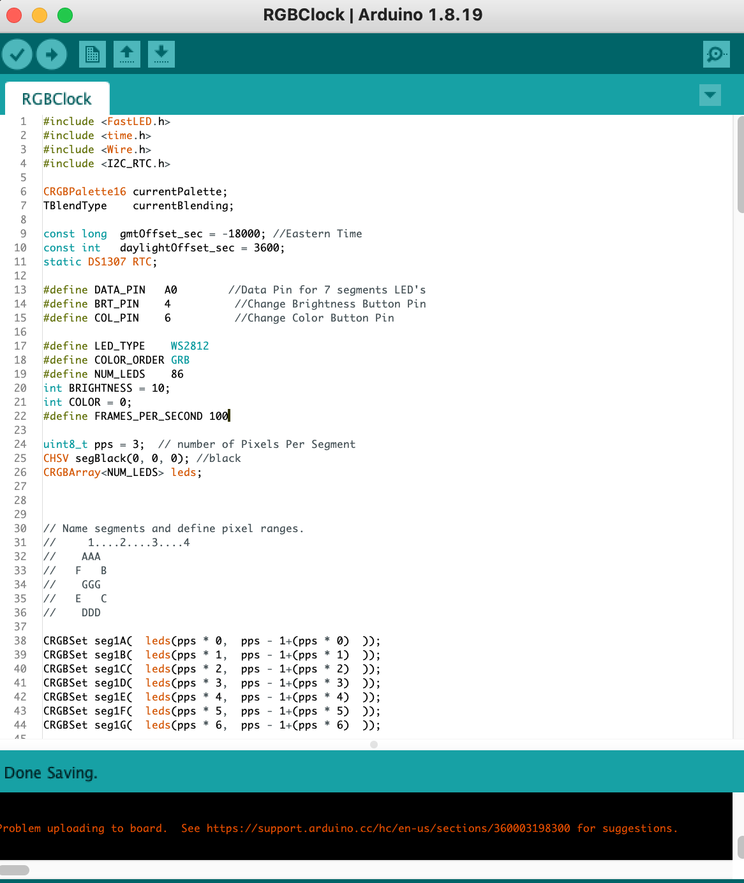Open the tab options dropdown arrow
This screenshot has height=883, width=744.
[x=710, y=95]
